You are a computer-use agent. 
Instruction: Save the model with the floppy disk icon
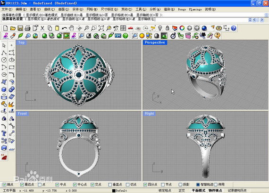click(x=20, y=28)
